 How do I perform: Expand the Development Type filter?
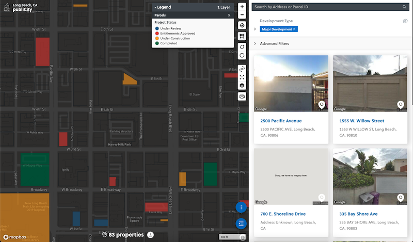click(255, 29)
